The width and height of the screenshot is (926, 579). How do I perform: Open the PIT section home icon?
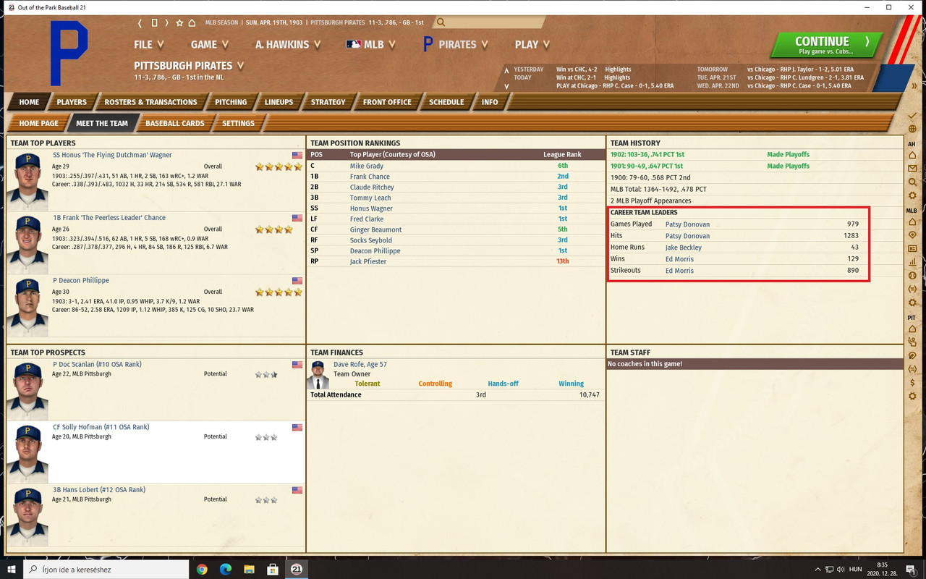click(912, 329)
